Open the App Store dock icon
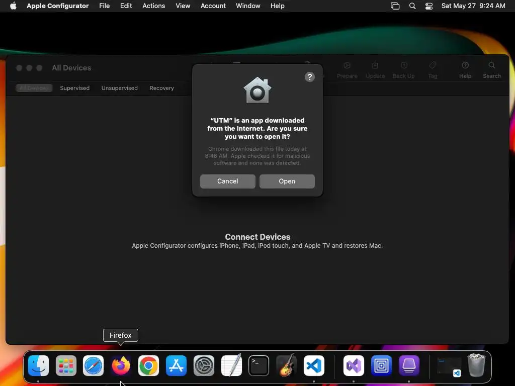 point(176,365)
